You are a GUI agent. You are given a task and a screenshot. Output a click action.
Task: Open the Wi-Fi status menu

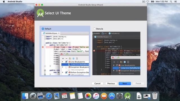[x=148, y=1]
